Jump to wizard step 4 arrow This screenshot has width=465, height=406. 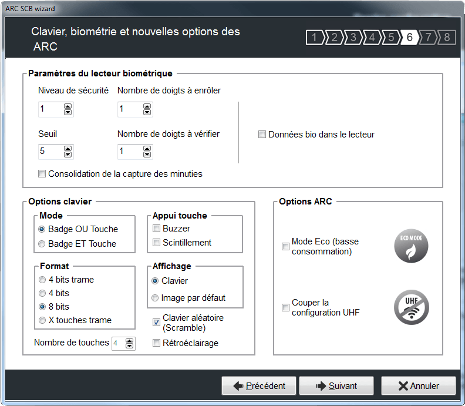click(x=372, y=38)
